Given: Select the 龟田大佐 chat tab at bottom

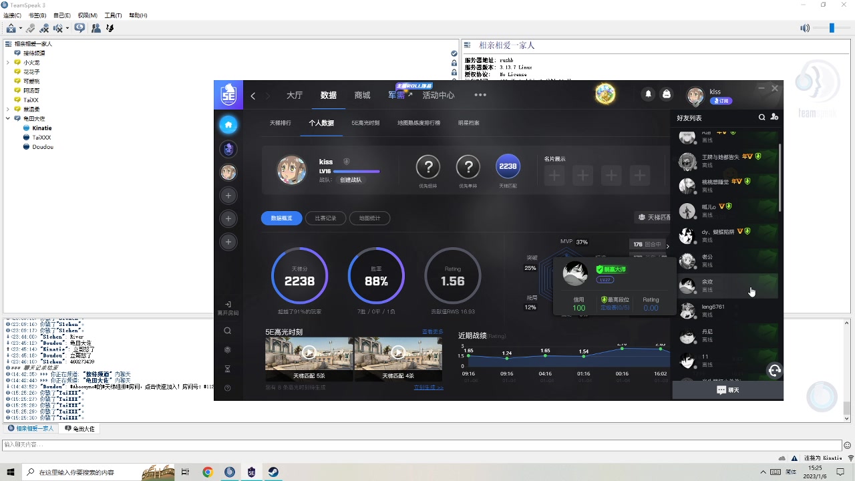Looking at the screenshot, I should (x=79, y=428).
